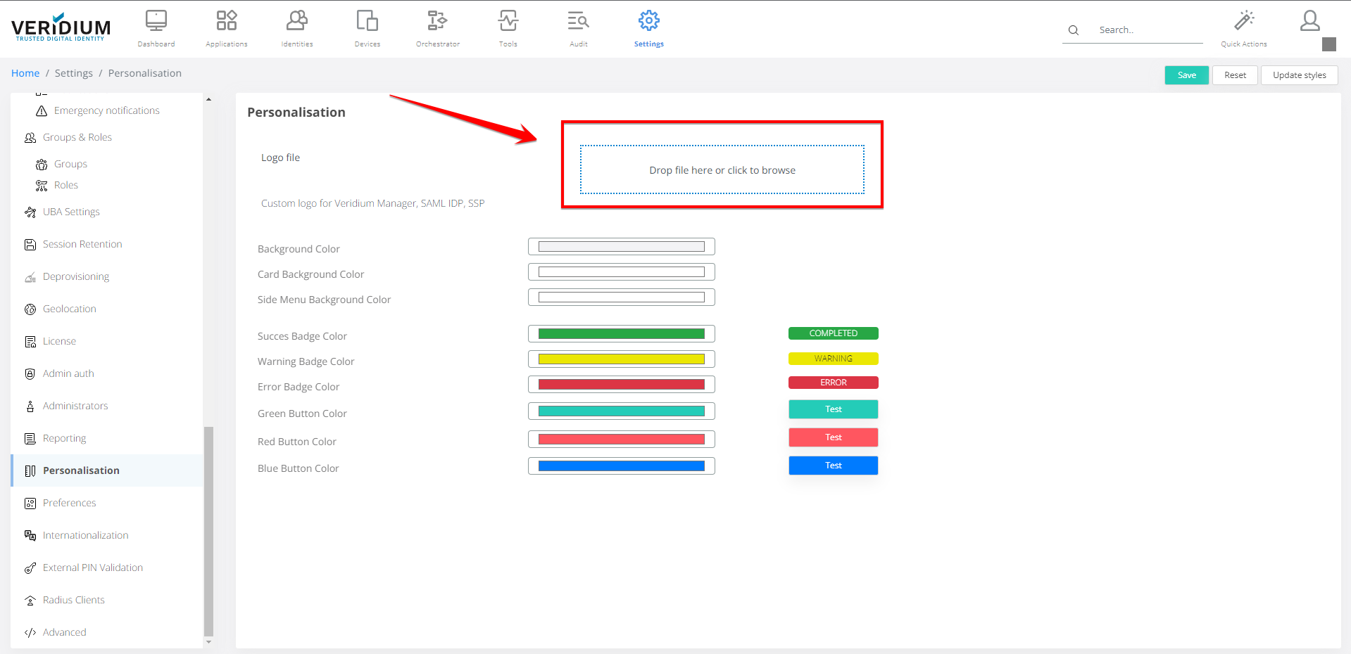Screen dimensions: 1351x654
Task: Click into the Search input field
Action: coord(1148,30)
